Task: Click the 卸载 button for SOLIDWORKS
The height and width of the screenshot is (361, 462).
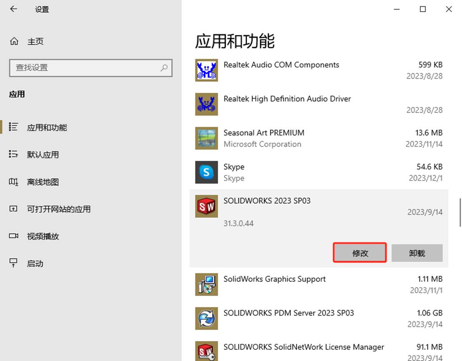Action: [417, 253]
